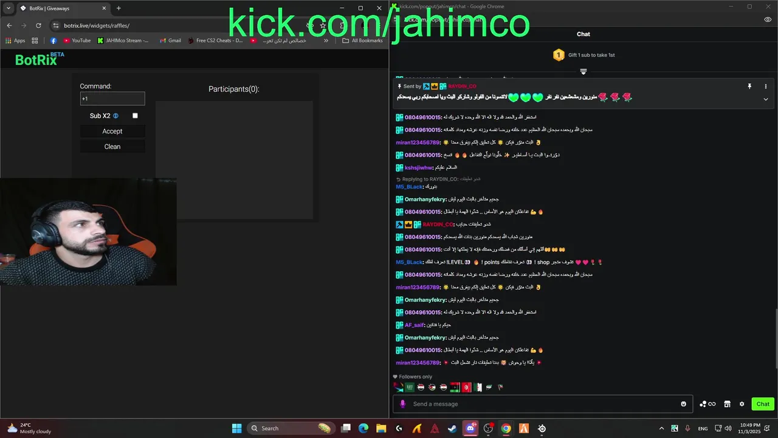778x438 pixels.
Task: Click M5_BLack username on the shop message
Action: pyautogui.click(x=409, y=262)
